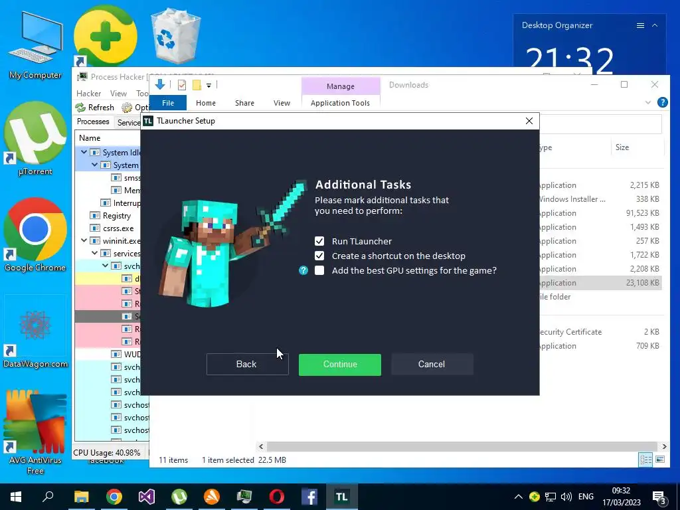Close the TLauncher Setup dialog
Image resolution: width=680 pixels, height=510 pixels.
[529, 121]
